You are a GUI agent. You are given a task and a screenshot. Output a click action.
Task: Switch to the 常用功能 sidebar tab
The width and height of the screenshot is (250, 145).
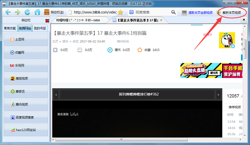[x=10, y=28]
